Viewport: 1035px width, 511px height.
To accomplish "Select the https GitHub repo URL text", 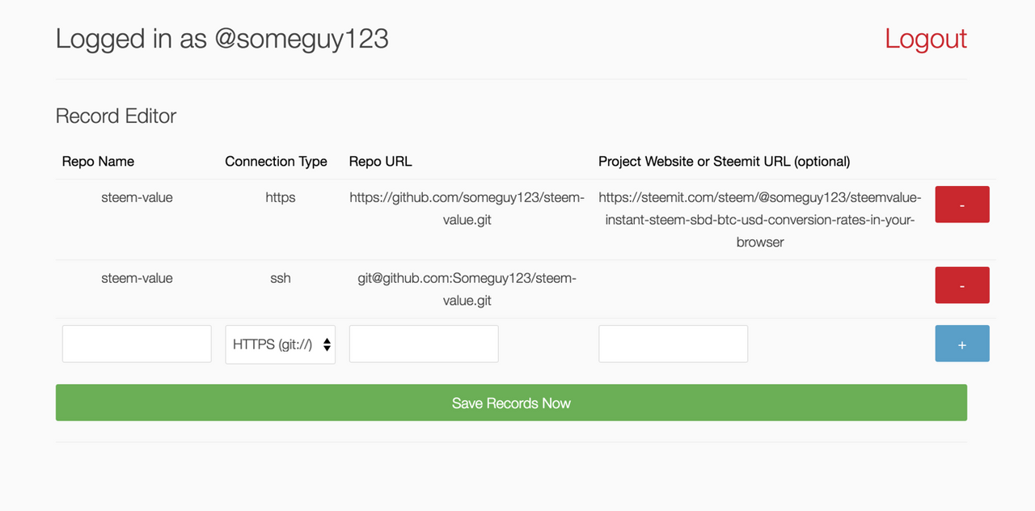I will [467, 209].
